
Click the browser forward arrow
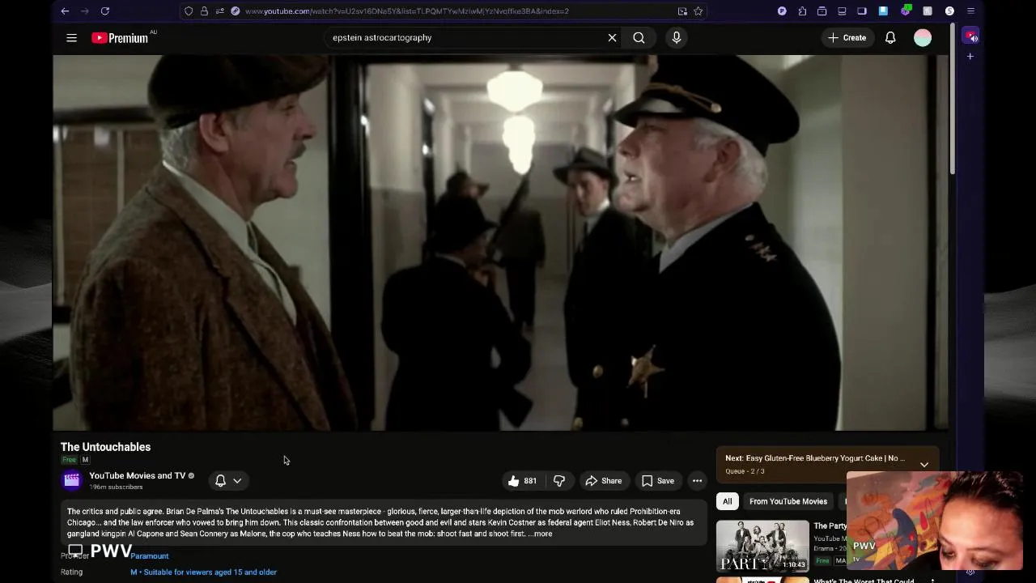coord(85,11)
